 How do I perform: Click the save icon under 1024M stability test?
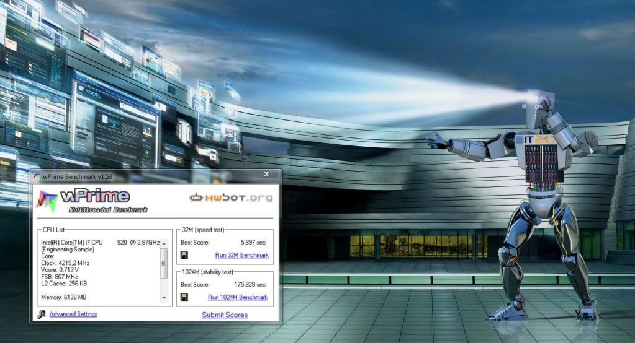(x=184, y=297)
